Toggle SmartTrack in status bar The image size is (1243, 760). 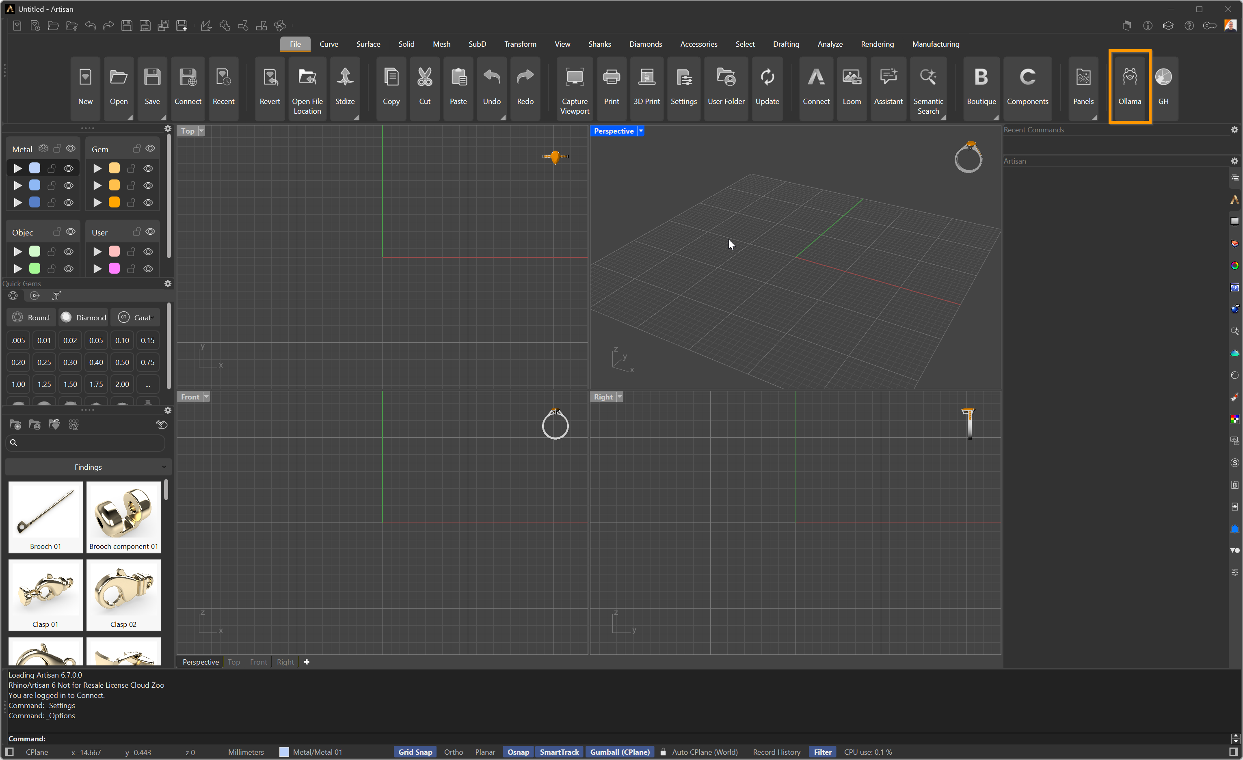[x=559, y=752]
